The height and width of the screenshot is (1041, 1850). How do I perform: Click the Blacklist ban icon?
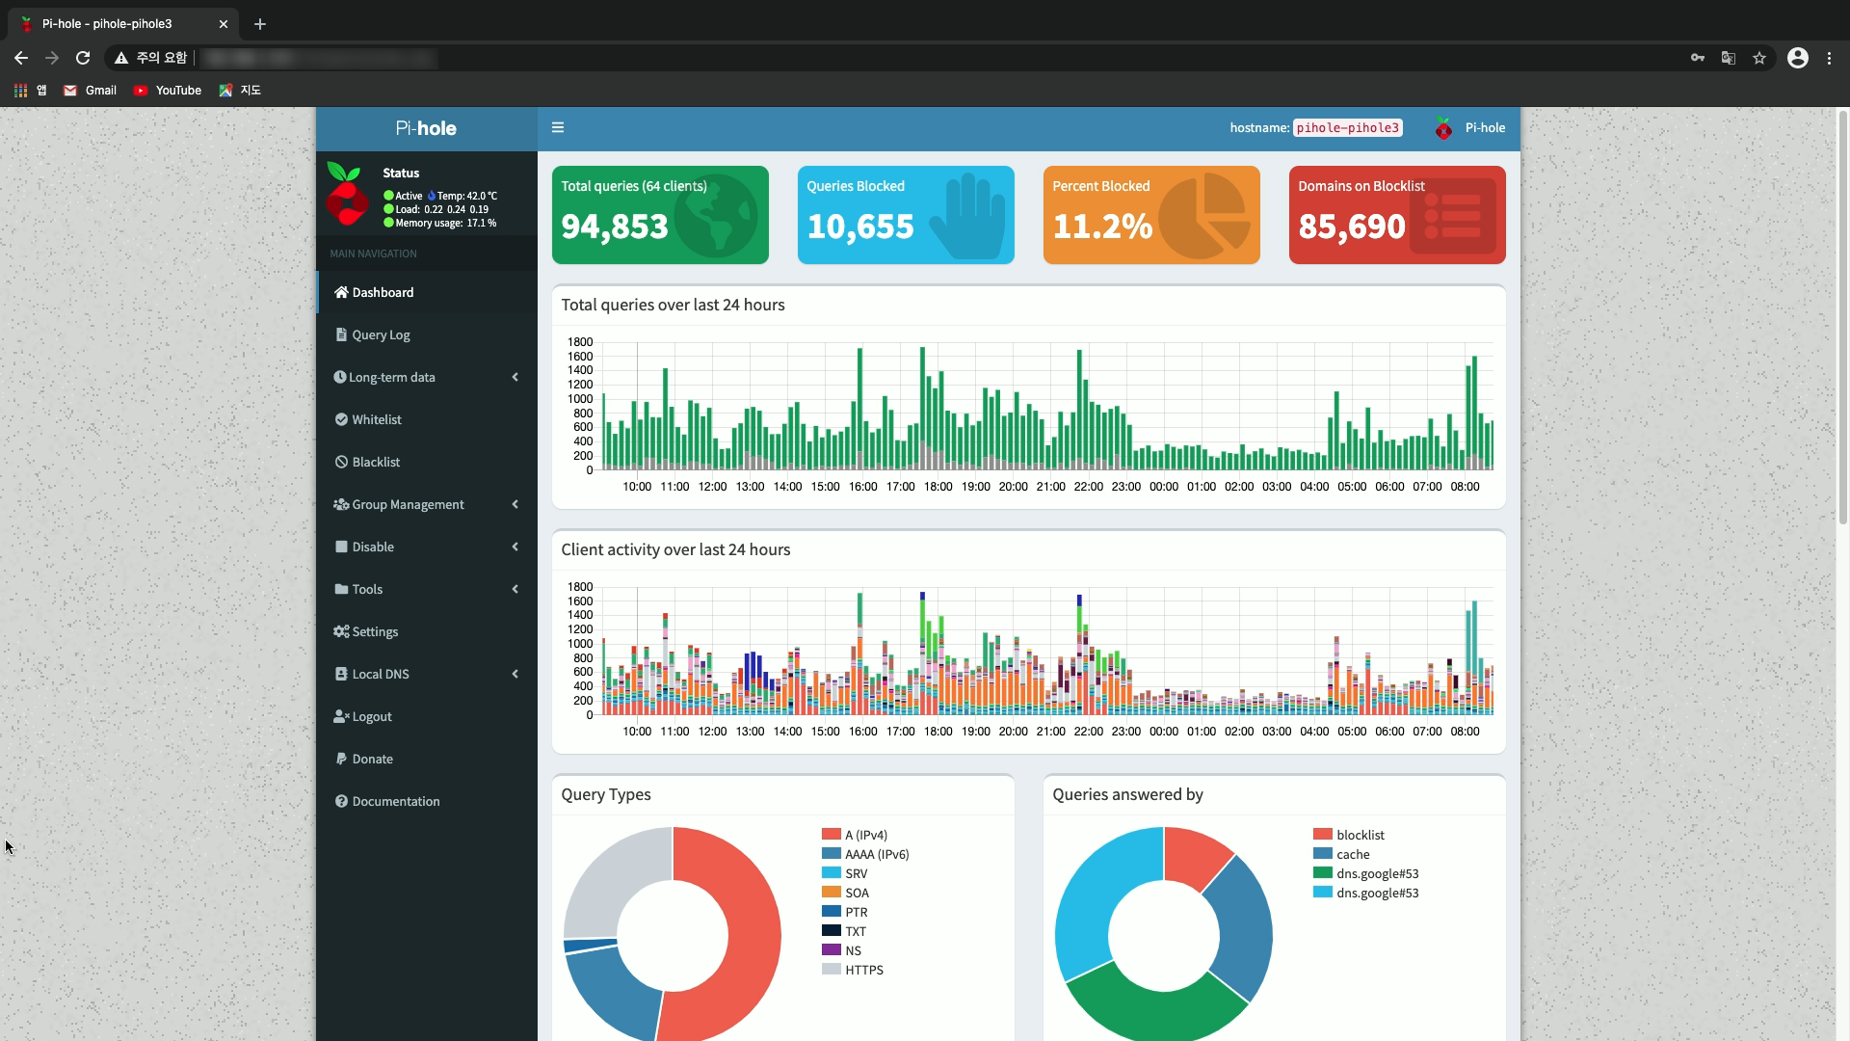click(x=341, y=462)
